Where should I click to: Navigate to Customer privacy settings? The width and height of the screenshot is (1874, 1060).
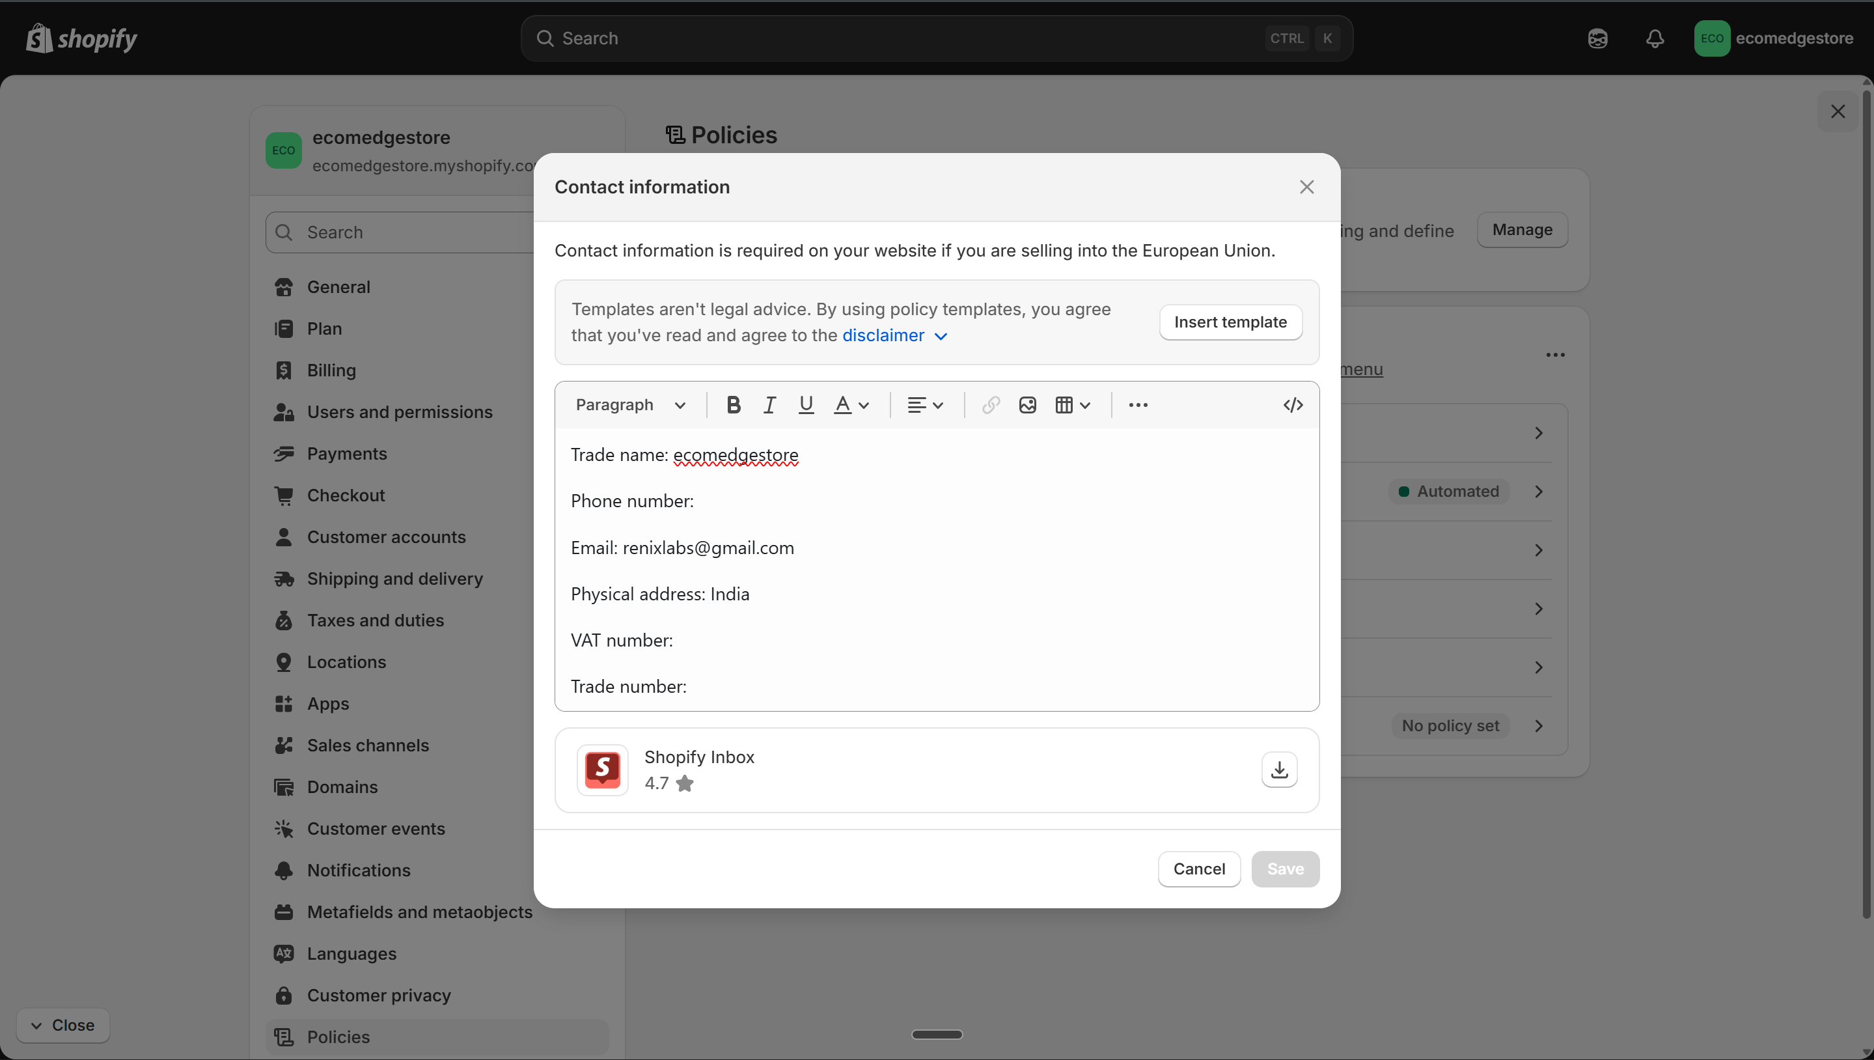(378, 994)
